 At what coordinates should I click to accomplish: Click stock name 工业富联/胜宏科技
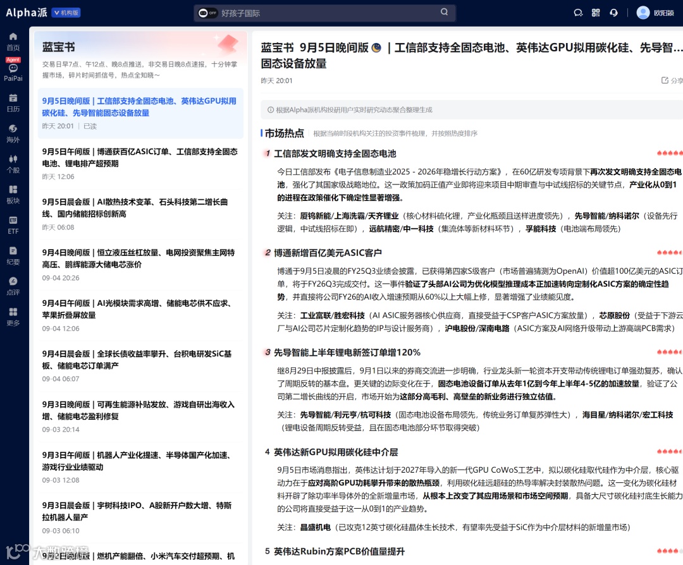333,315
